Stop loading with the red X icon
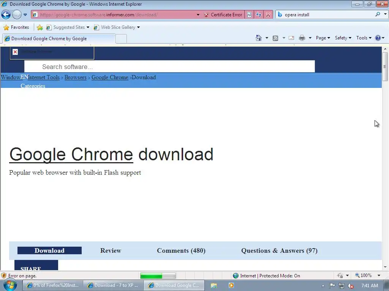The width and height of the screenshot is (389, 291). point(268,15)
